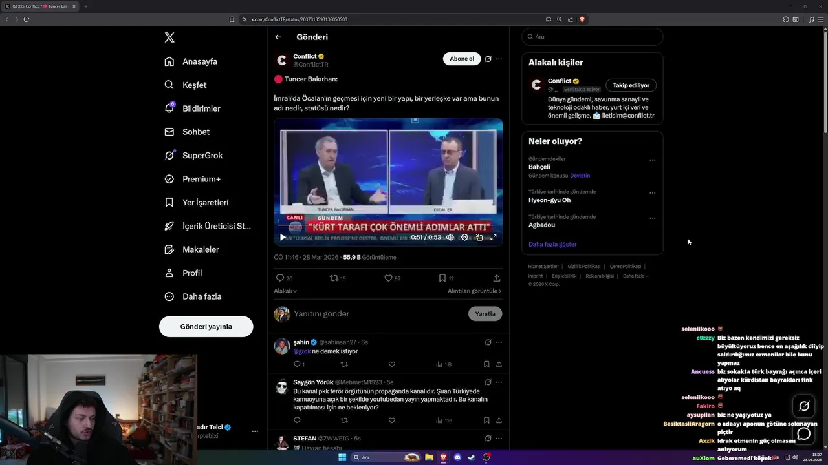Go to Anasayfa home
The image size is (828, 465).
tap(191, 61)
